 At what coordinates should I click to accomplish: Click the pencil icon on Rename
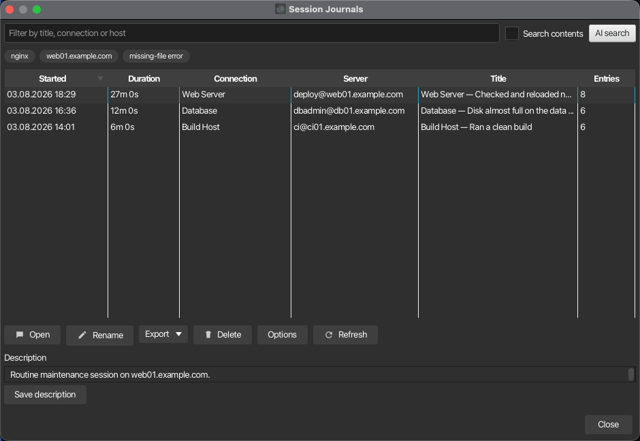pos(82,335)
